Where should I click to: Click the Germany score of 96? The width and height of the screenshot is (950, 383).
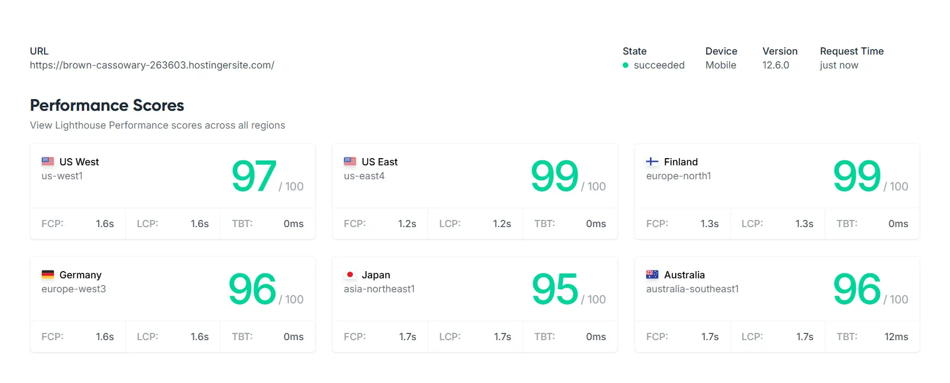[x=253, y=289]
